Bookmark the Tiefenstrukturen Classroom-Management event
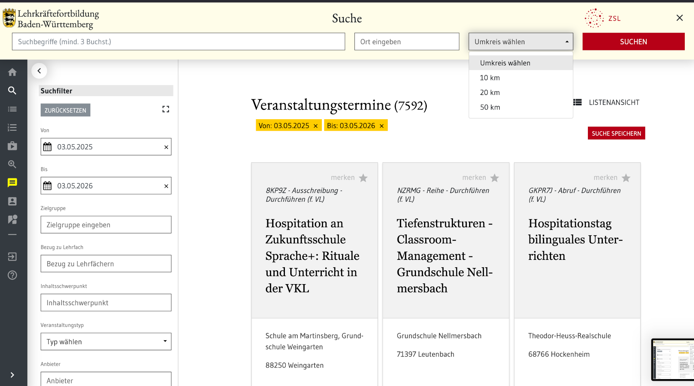The height and width of the screenshot is (386, 694). [x=494, y=178]
